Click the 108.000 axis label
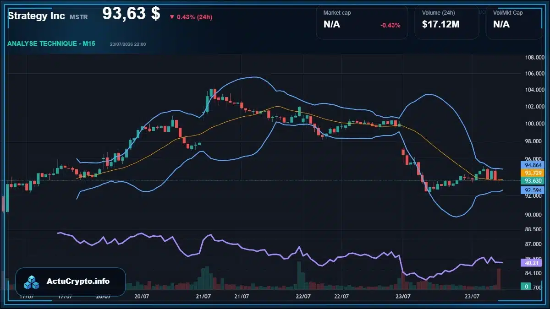 534,58
